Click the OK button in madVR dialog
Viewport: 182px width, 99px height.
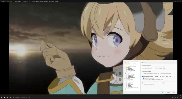(163, 93)
